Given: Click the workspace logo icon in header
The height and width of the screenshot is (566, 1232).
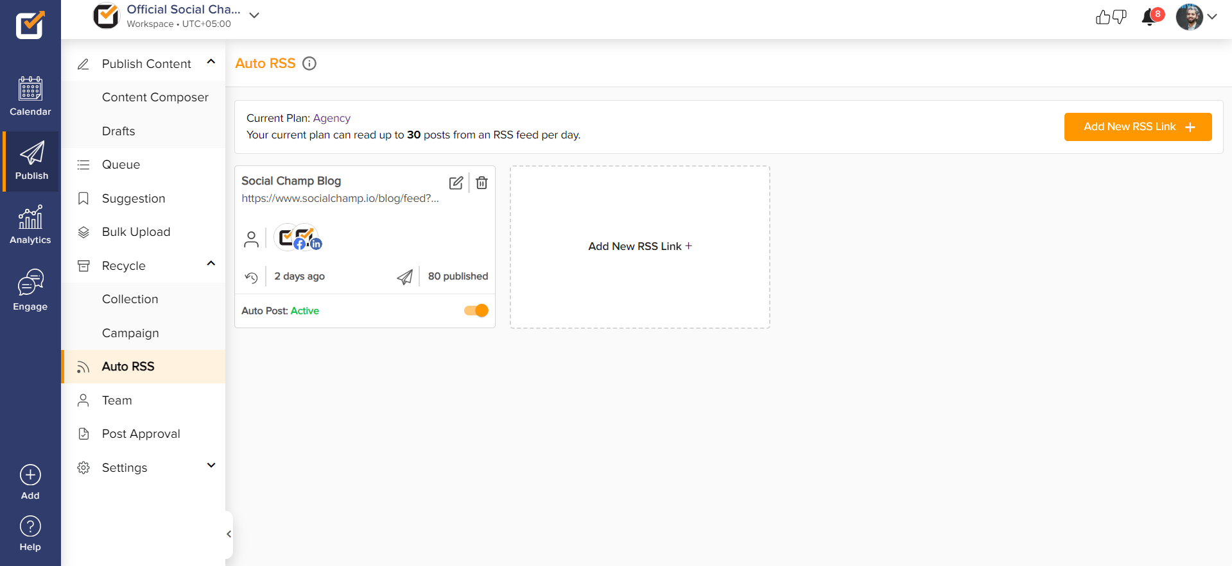Looking at the screenshot, I should [x=107, y=16].
